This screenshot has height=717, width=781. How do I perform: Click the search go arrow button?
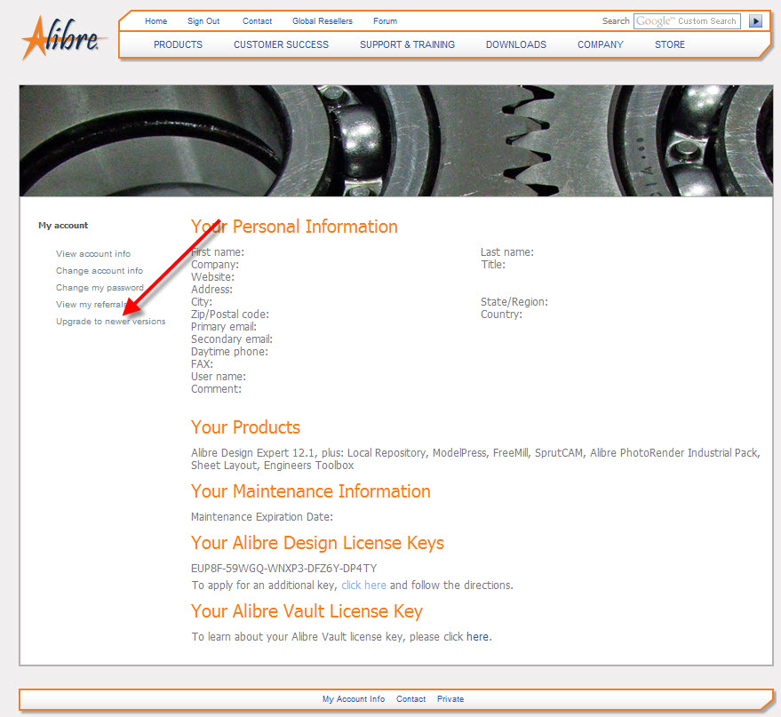tap(755, 21)
